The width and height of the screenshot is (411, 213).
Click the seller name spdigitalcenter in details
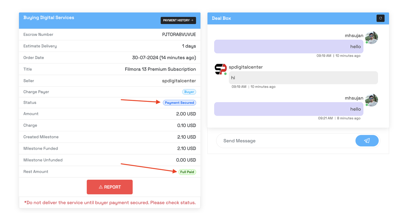pyautogui.click(x=179, y=81)
